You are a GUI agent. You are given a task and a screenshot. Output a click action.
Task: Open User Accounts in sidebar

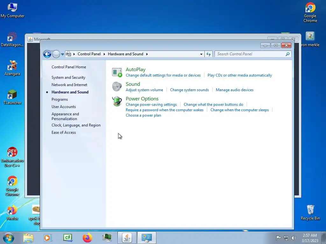tap(64, 107)
